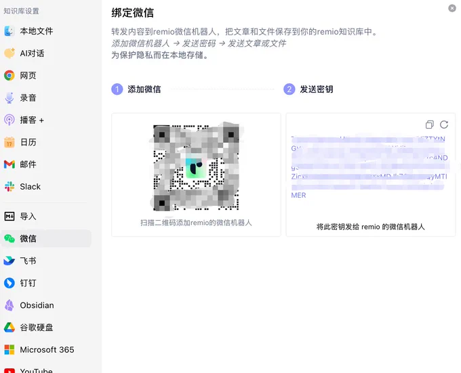
Task: Open 飞书 sidebar entry
Action: (x=47, y=261)
